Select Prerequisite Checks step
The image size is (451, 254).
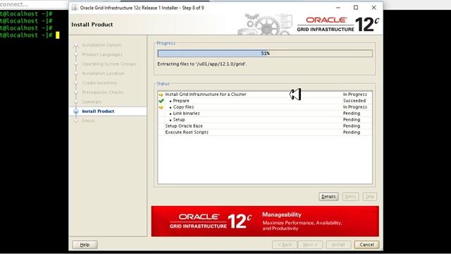tap(102, 92)
